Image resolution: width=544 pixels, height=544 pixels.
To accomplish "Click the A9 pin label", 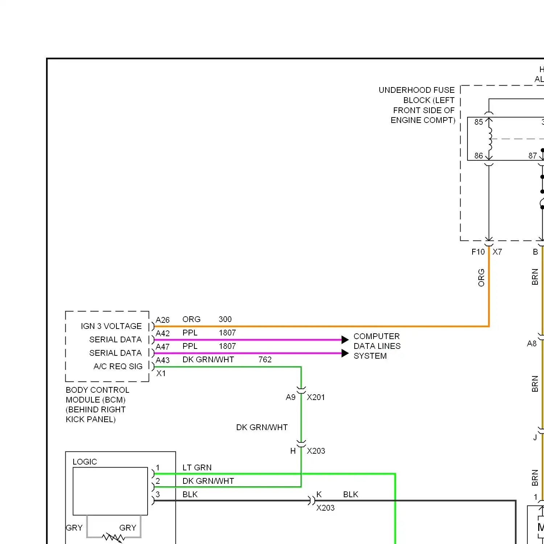I will tap(290, 397).
